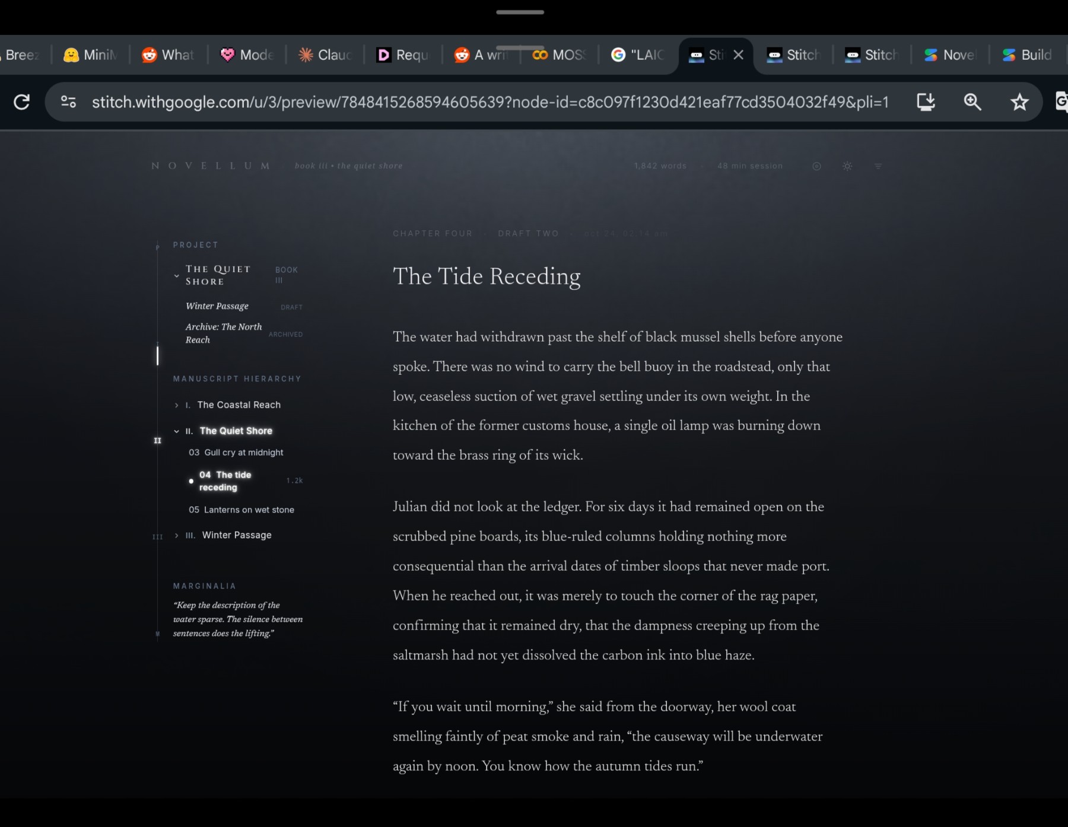Click the 48 min session timer
This screenshot has width=1068, height=827.
point(750,166)
